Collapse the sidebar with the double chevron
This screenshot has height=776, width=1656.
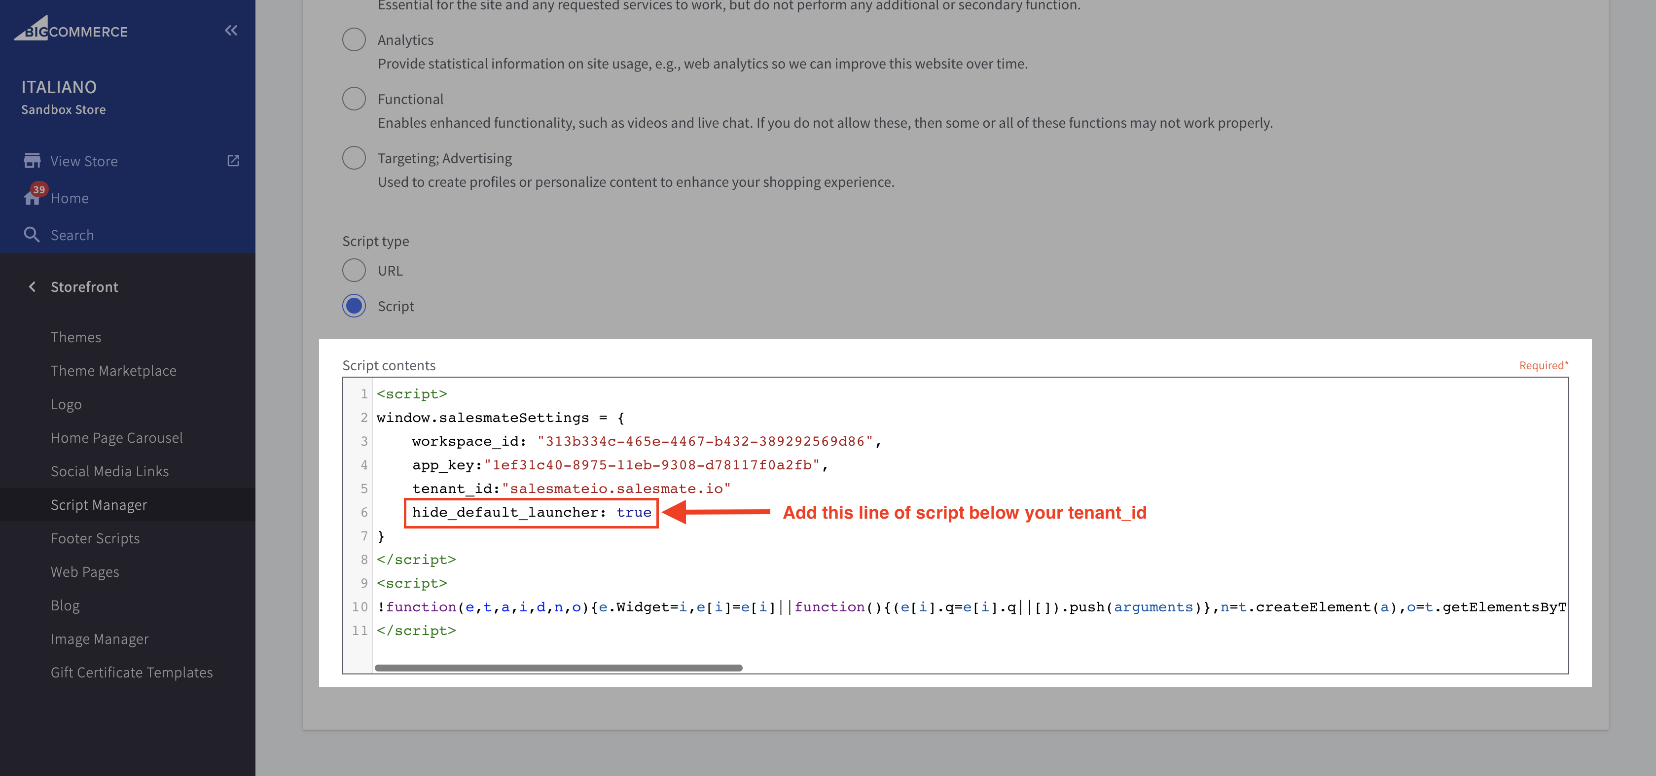231,30
